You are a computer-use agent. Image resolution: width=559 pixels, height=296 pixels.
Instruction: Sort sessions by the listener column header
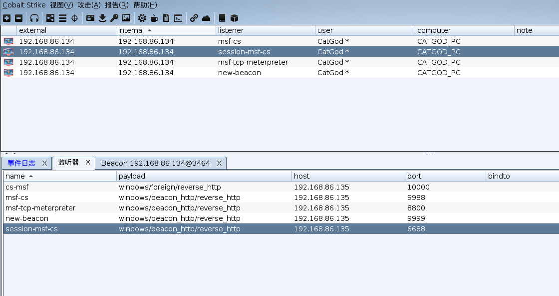pos(266,30)
